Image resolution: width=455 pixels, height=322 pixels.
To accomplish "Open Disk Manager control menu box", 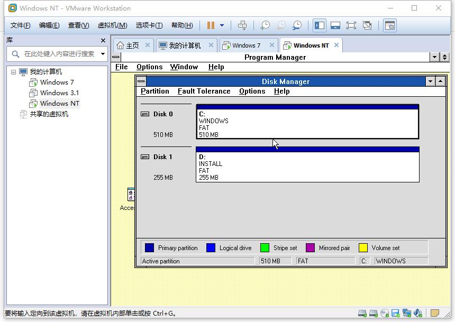I will tap(141, 81).
